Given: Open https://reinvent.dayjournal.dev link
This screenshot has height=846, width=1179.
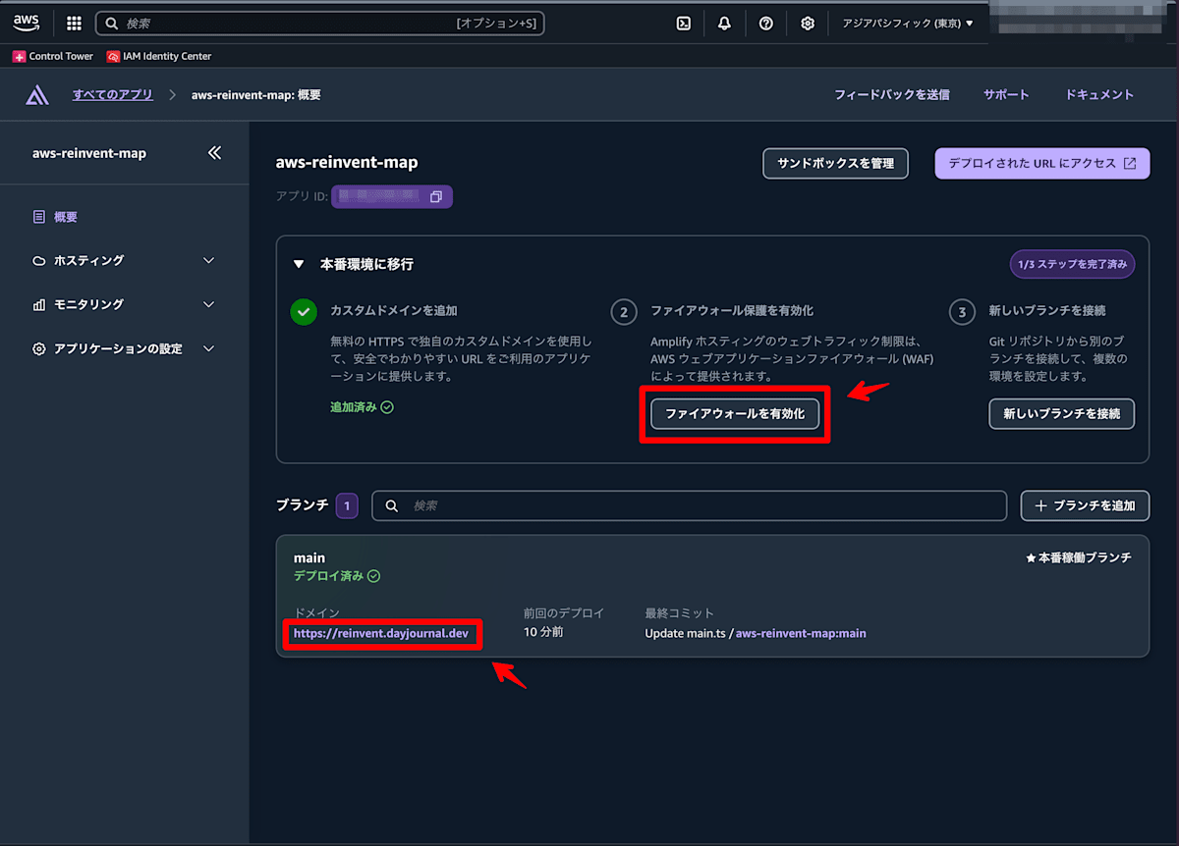Looking at the screenshot, I should (381, 633).
